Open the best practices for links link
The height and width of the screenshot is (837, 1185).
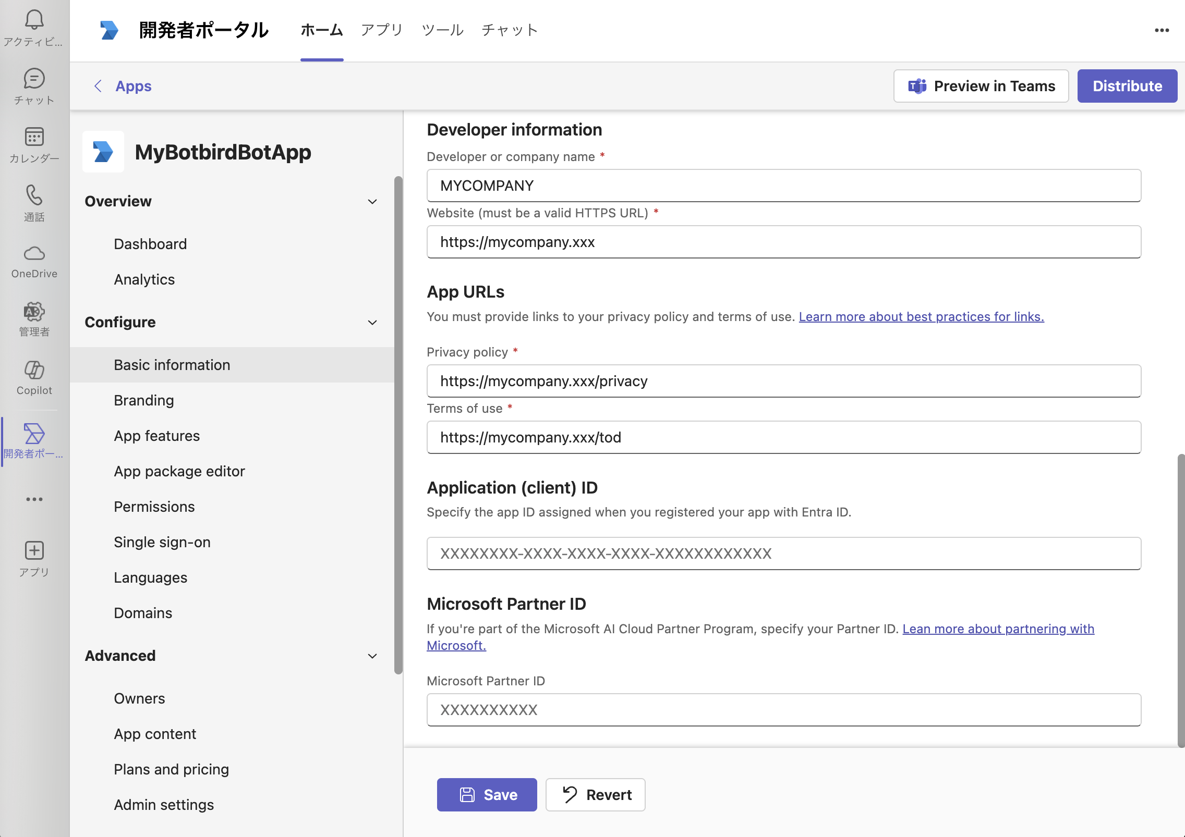pyautogui.click(x=921, y=317)
